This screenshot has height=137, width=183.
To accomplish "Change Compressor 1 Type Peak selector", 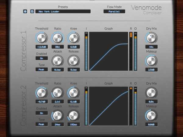I will 42,69.
